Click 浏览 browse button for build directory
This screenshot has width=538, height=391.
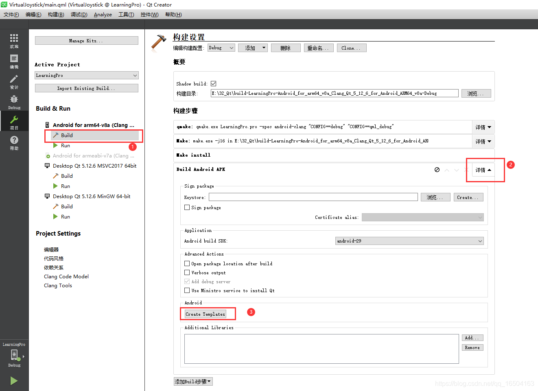click(x=476, y=94)
